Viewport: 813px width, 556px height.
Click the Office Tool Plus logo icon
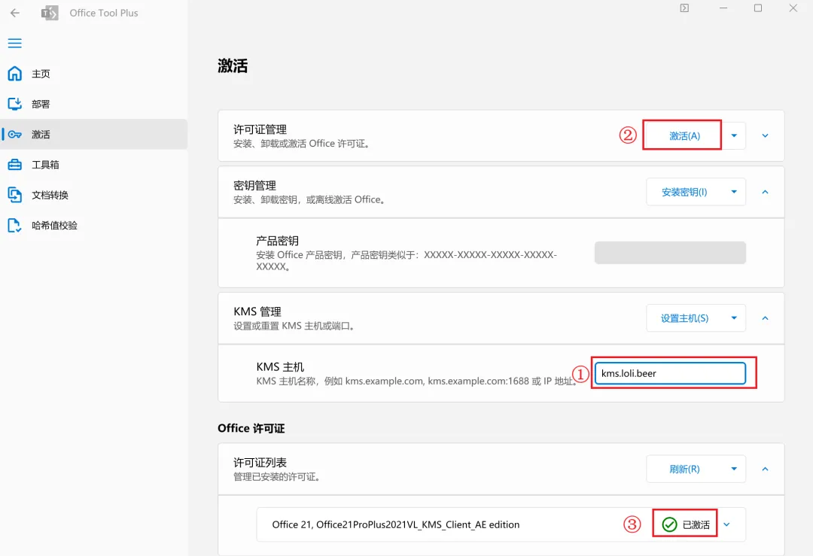(50, 13)
